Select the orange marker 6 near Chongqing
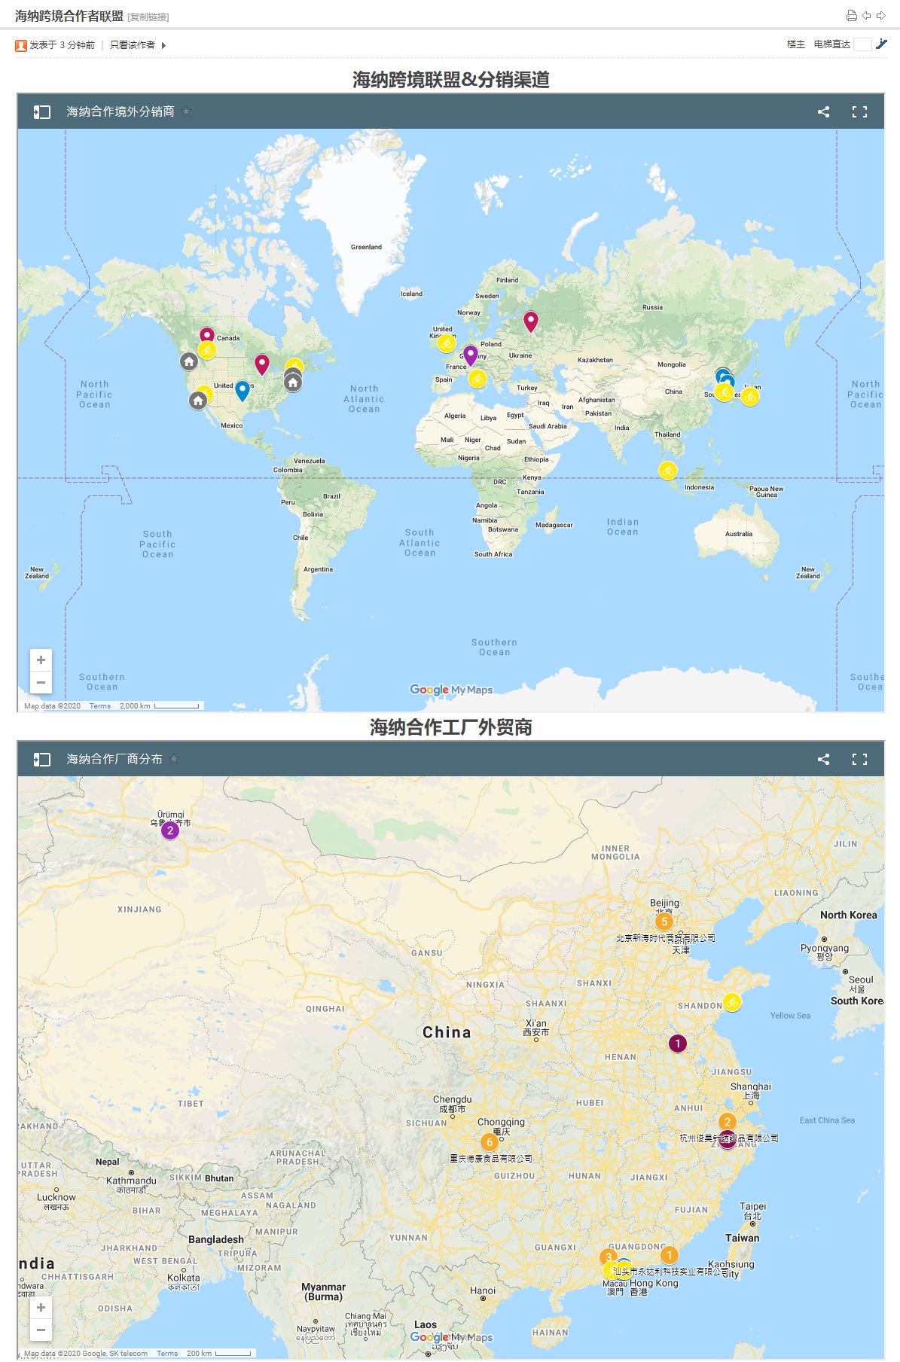This screenshot has height=1362, width=900. click(x=490, y=1142)
